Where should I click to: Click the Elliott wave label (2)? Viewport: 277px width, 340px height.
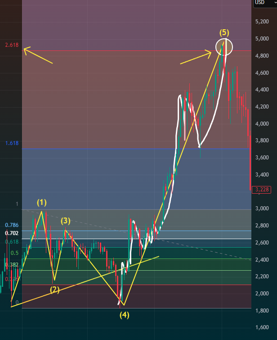pos(55,290)
